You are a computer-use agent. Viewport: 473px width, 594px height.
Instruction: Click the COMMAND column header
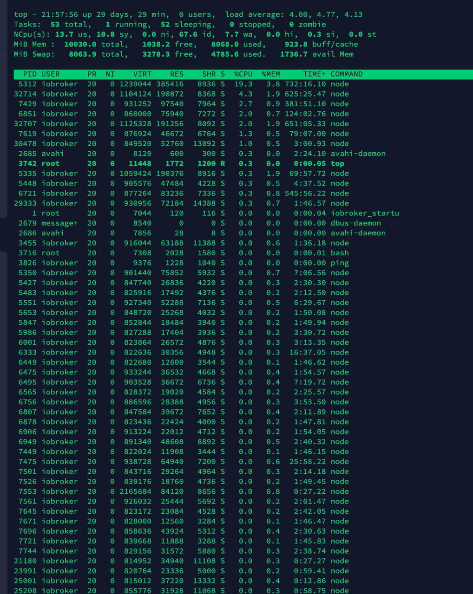pyautogui.click(x=347, y=74)
